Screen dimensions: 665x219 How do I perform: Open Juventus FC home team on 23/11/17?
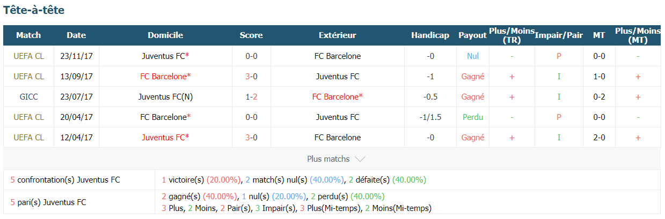(x=165, y=56)
